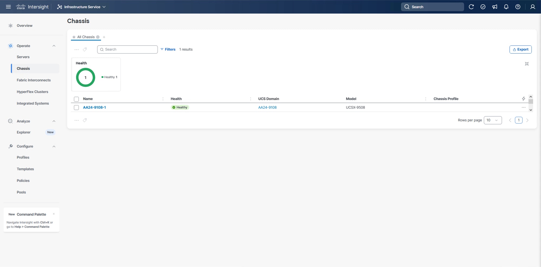Toggle the column customization lightning icon
The height and width of the screenshot is (267, 541).
pyautogui.click(x=524, y=99)
